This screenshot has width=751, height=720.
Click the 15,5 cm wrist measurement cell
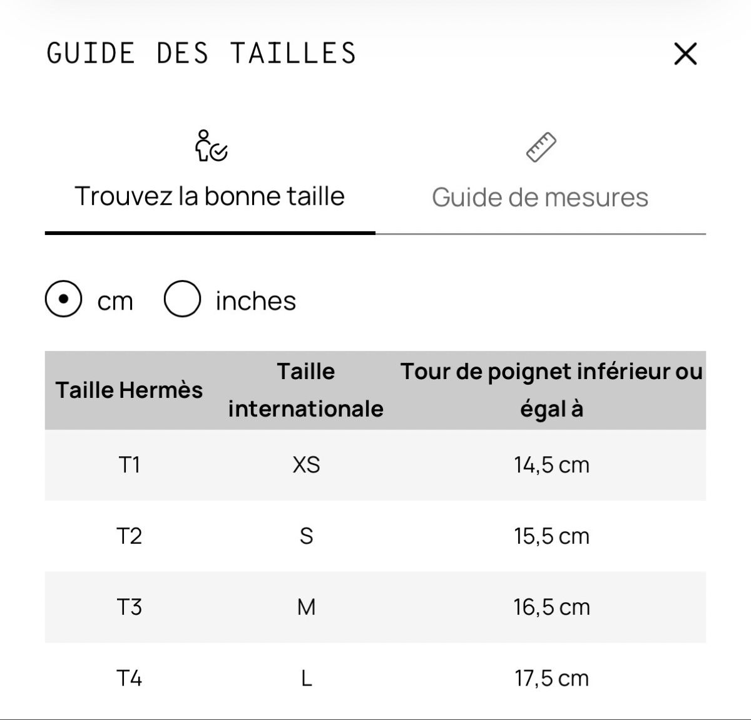click(551, 536)
